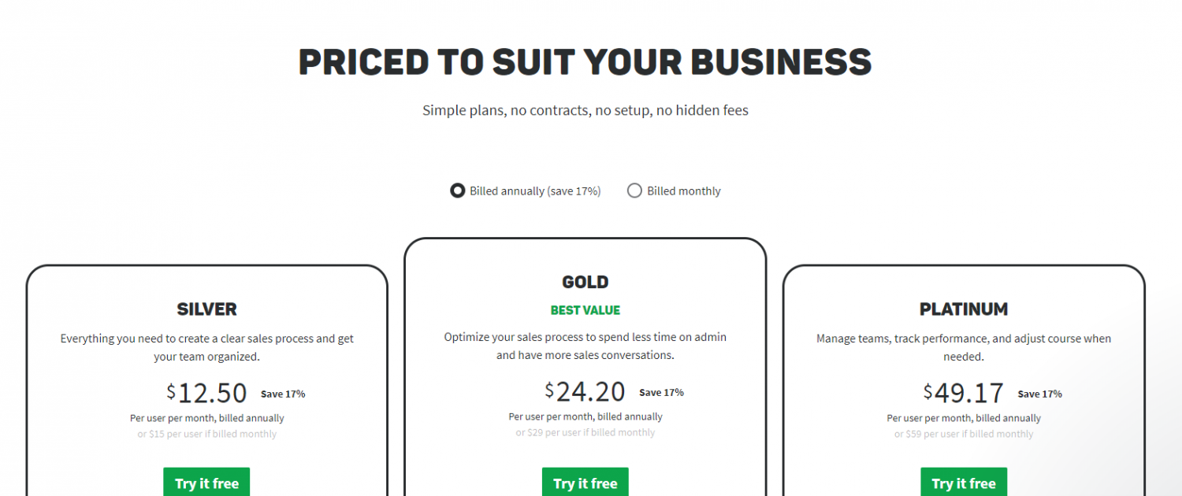Select the Billed annually radio button
1182x496 pixels.
point(457,191)
